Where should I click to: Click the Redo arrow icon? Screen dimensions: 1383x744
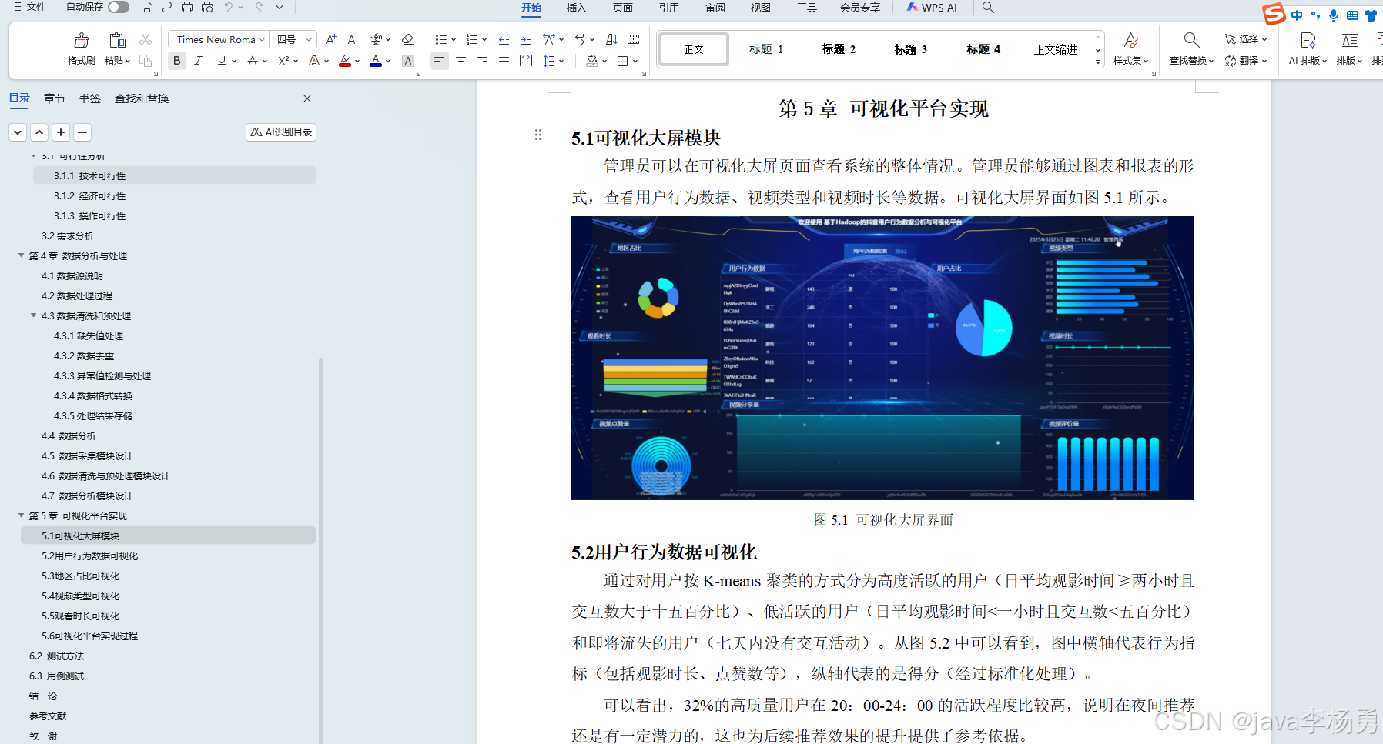pyautogui.click(x=260, y=7)
